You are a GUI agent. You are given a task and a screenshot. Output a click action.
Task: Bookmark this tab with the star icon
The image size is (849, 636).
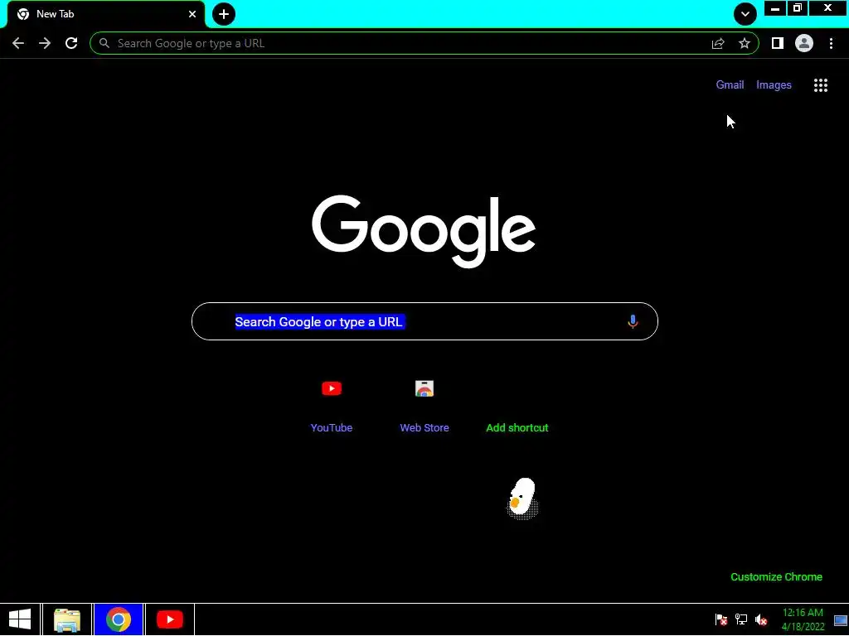(745, 43)
